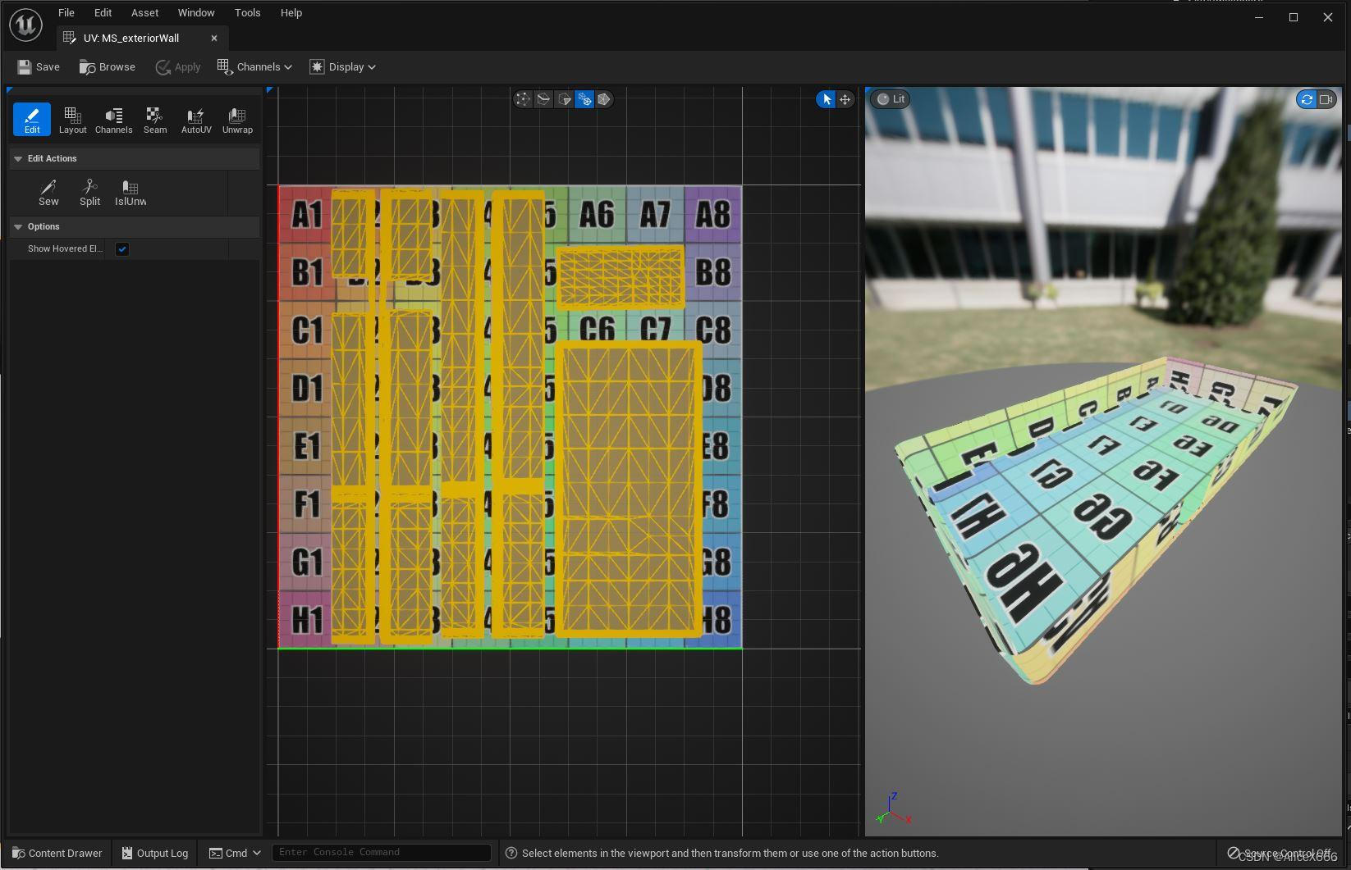Image resolution: width=1351 pixels, height=870 pixels.
Task: Collapse the Options section
Action: point(18,226)
